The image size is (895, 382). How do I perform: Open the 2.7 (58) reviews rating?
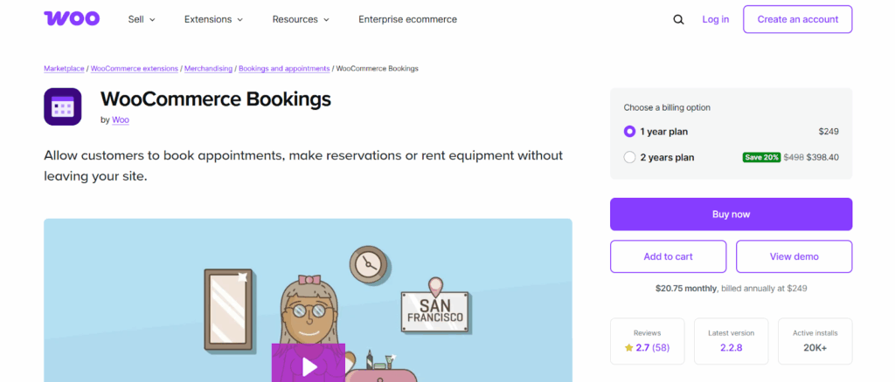coord(652,347)
